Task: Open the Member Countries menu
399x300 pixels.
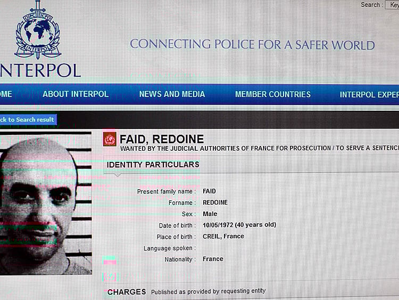Action: point(273,94)
